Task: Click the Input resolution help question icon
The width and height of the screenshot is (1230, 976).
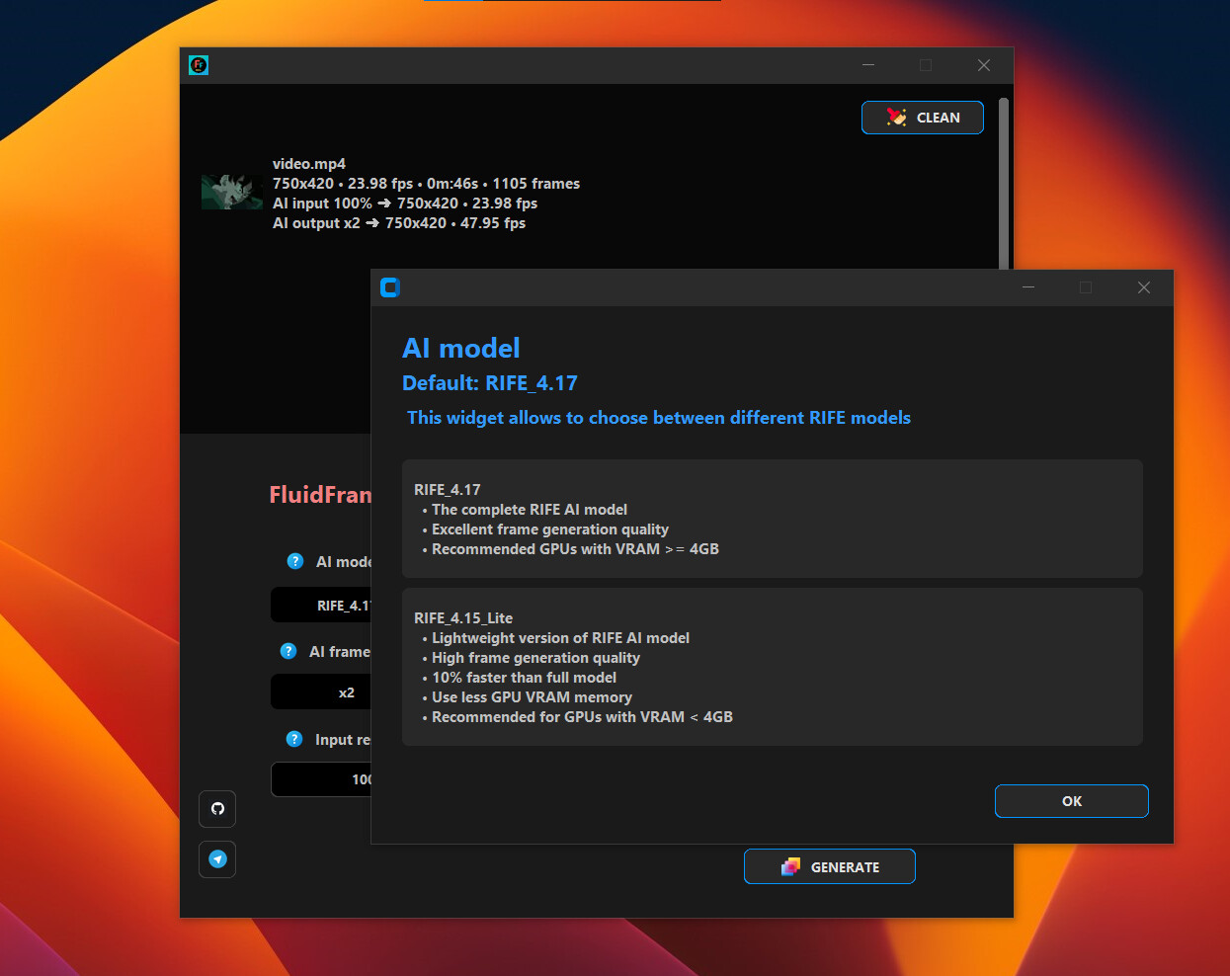Action: [294, 739]
